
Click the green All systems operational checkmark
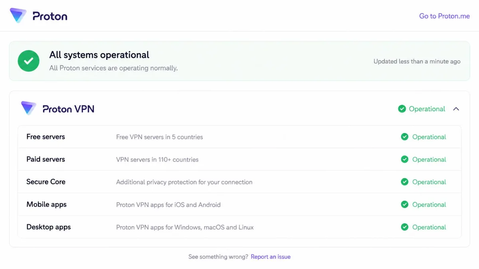click(29, 61)
